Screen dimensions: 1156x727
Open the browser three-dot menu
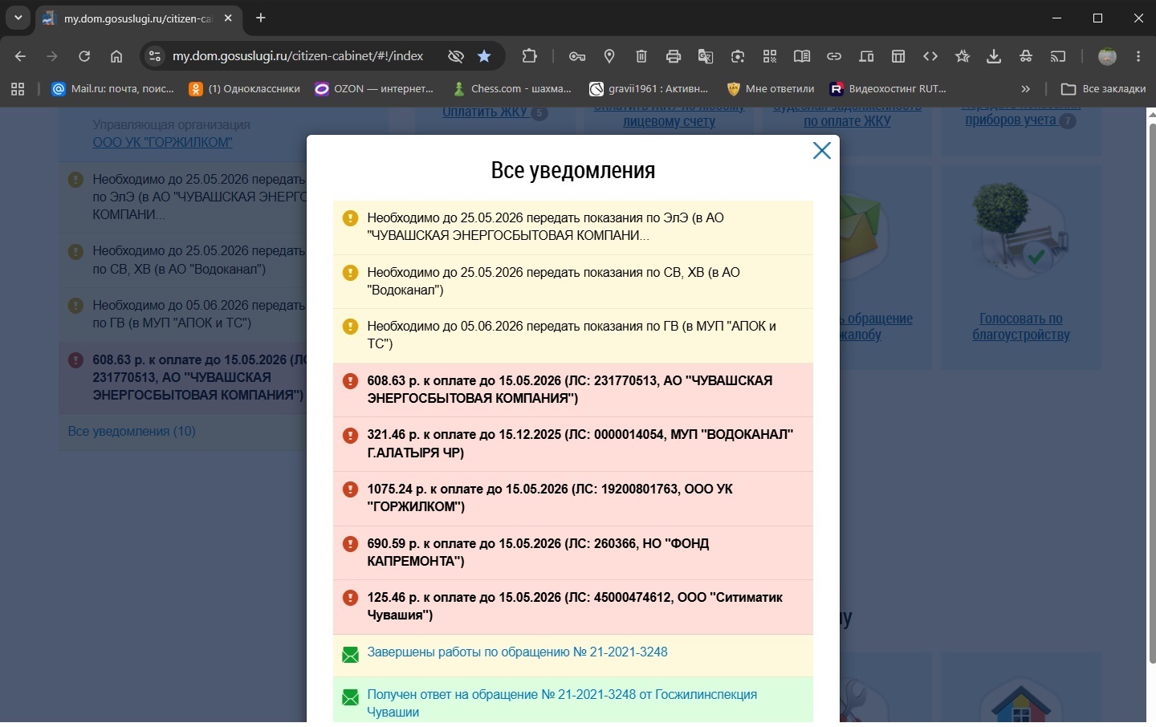point(1138,56)
